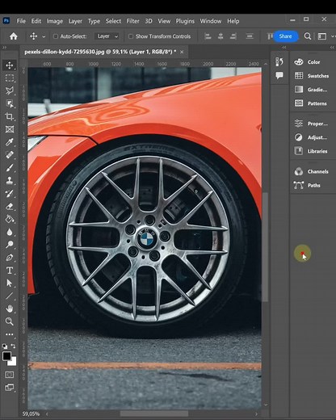
Task: Open Move tool preset picker arrow
Action: tap(44, 36)
